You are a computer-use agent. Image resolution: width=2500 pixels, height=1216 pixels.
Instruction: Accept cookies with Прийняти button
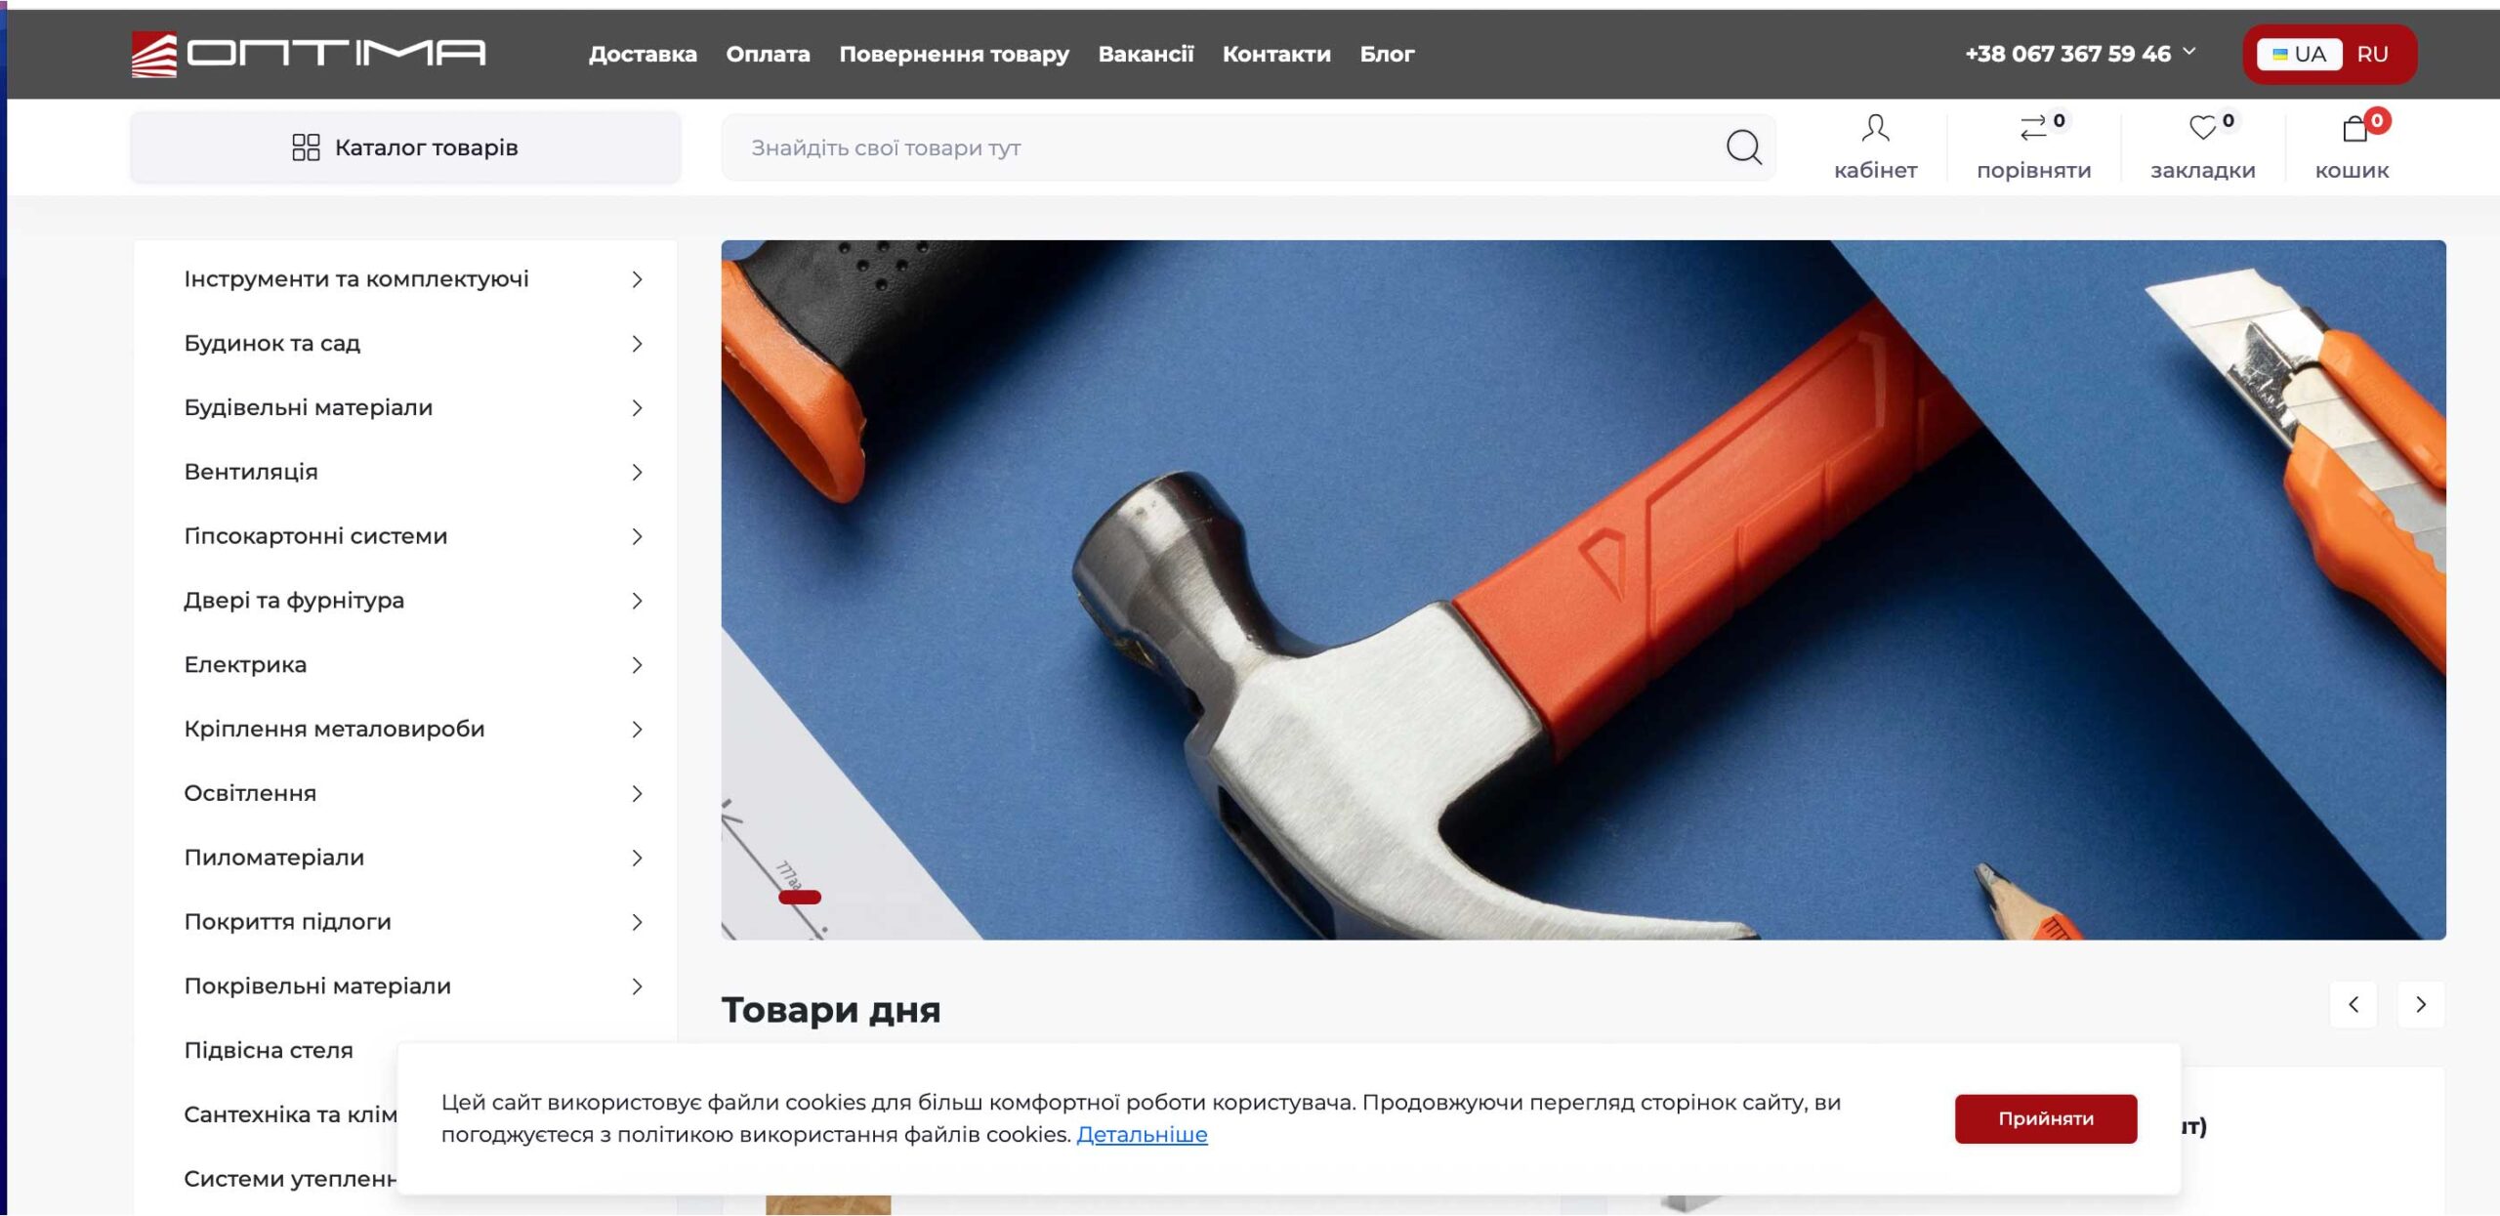click(x=2046, y=1118)
